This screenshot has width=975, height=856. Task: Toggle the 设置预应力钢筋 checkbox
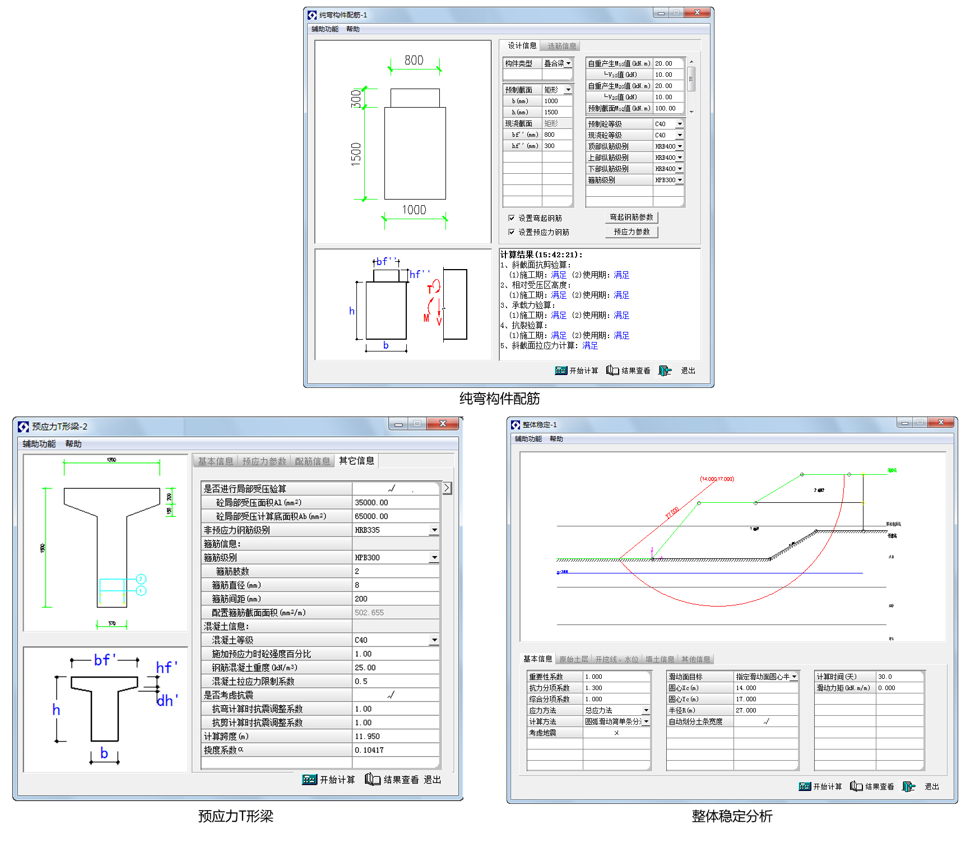coord(512,232)
